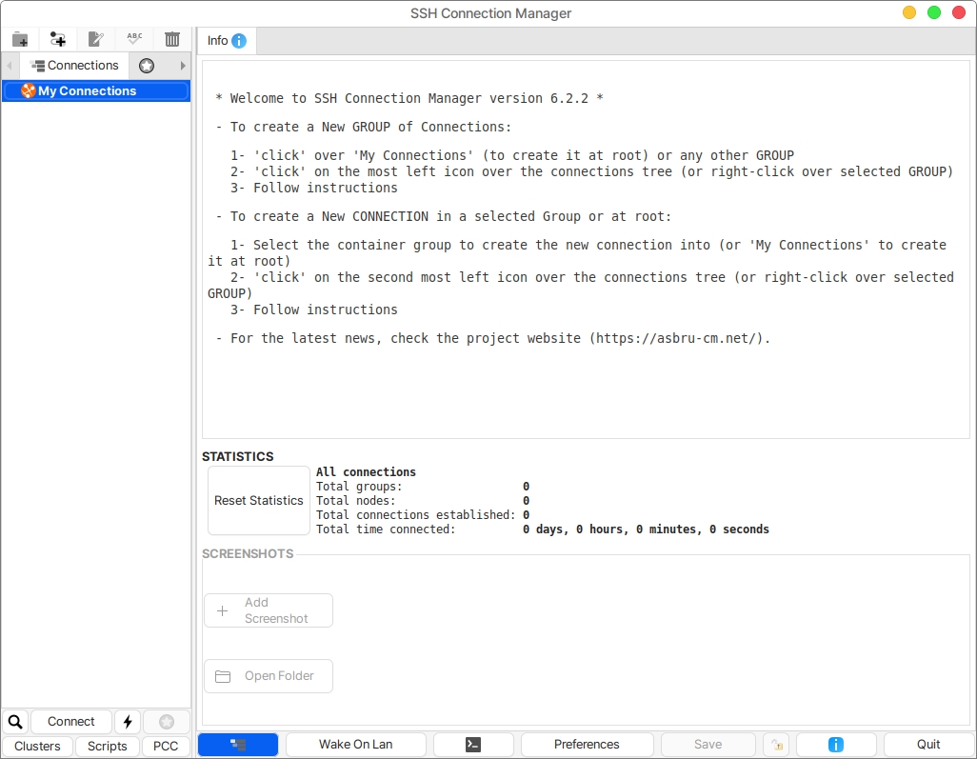This screenshot has height=759, width=977.
Task: Click the lightning bolt quick connect icon
Action: click(x=128, y=722)
